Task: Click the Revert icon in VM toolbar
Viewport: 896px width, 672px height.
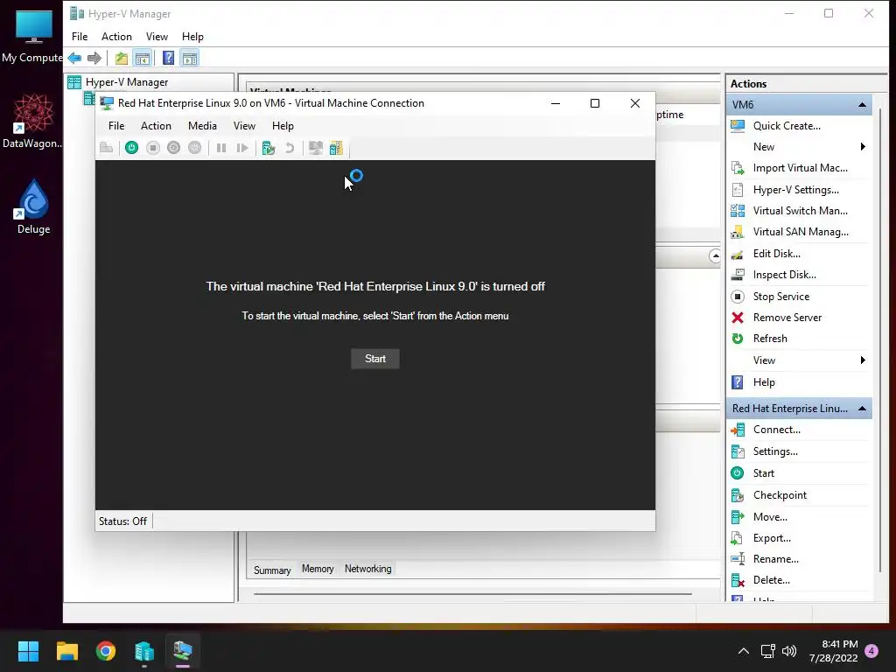Action: coord(290,148)
